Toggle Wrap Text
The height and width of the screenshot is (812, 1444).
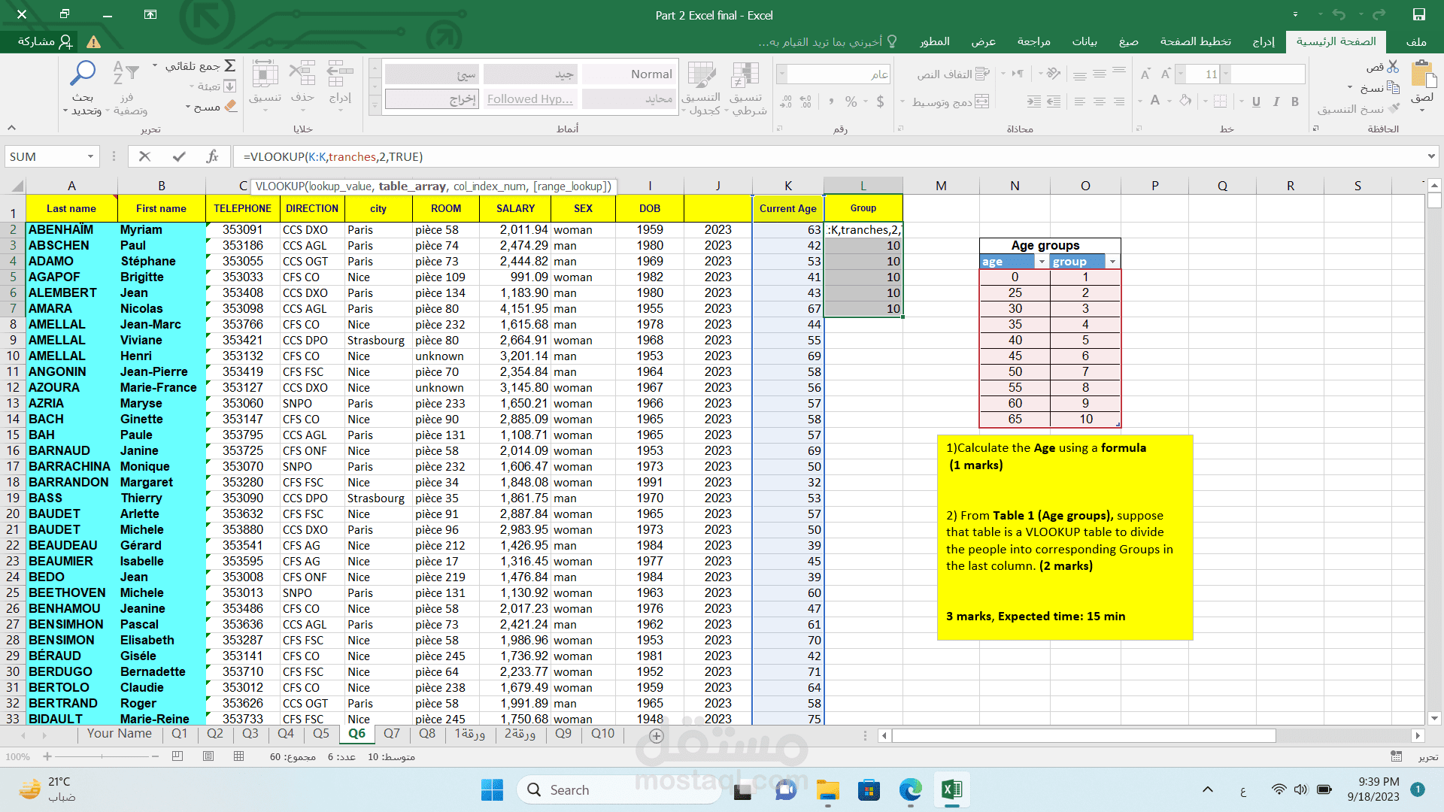[954, 74]
